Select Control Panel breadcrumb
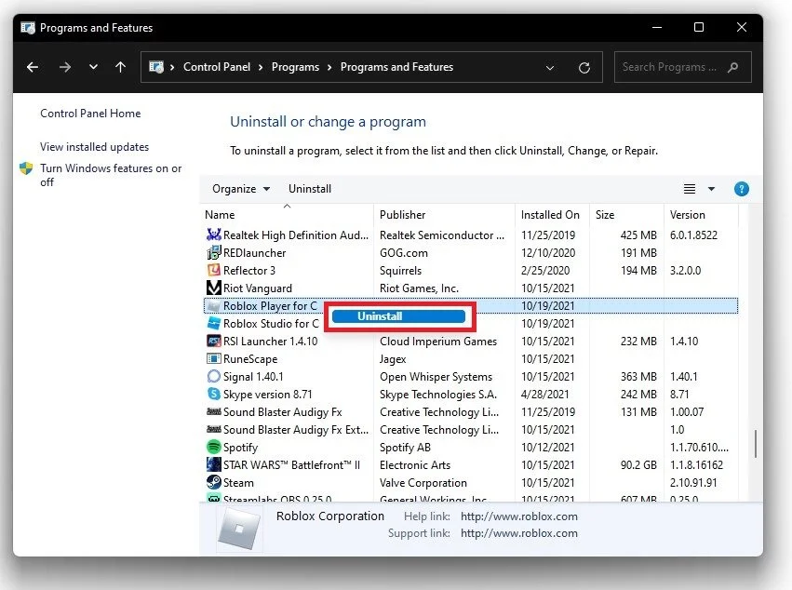Viewport: 792px width, 590px height. (217, 67)
